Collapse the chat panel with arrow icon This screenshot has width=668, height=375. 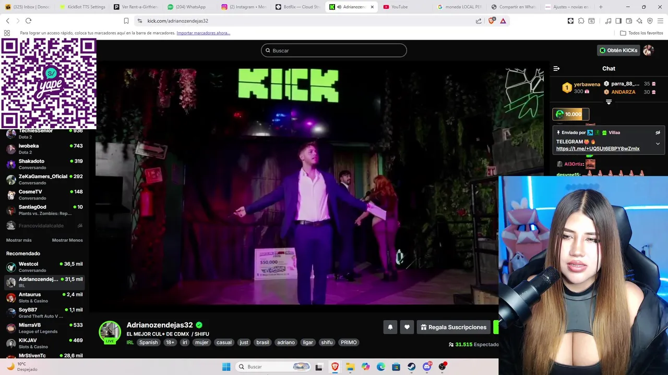[x=556, y=69]
